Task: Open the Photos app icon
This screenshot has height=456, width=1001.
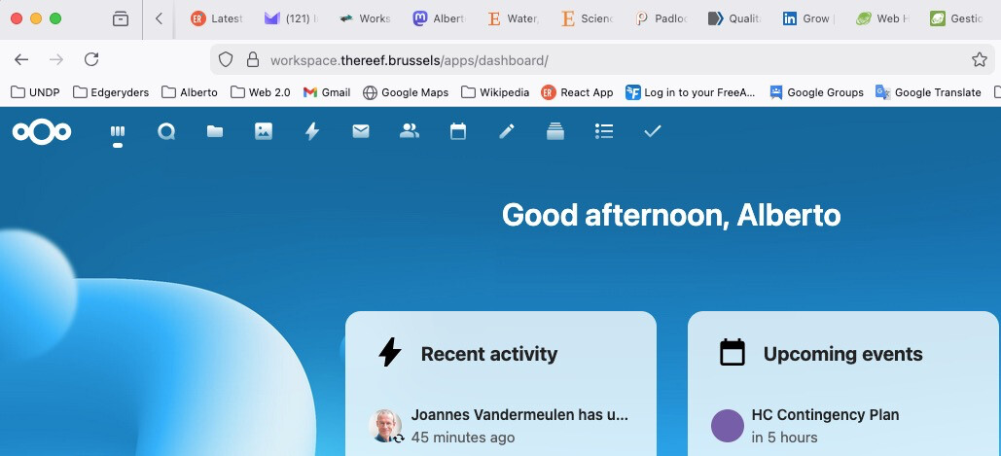Action: 264,131
